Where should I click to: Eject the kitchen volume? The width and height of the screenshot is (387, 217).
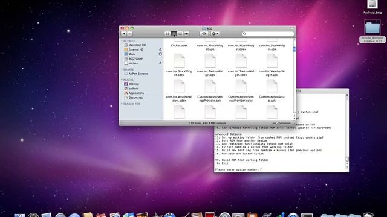pos(160,63)
